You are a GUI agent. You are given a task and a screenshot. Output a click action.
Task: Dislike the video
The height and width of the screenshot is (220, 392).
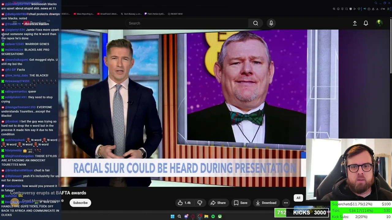200,203
